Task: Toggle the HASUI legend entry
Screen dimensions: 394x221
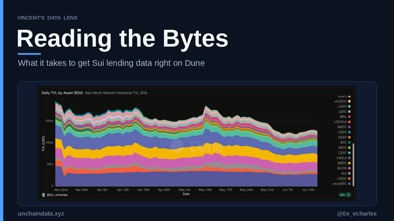Action: [344, 158]
